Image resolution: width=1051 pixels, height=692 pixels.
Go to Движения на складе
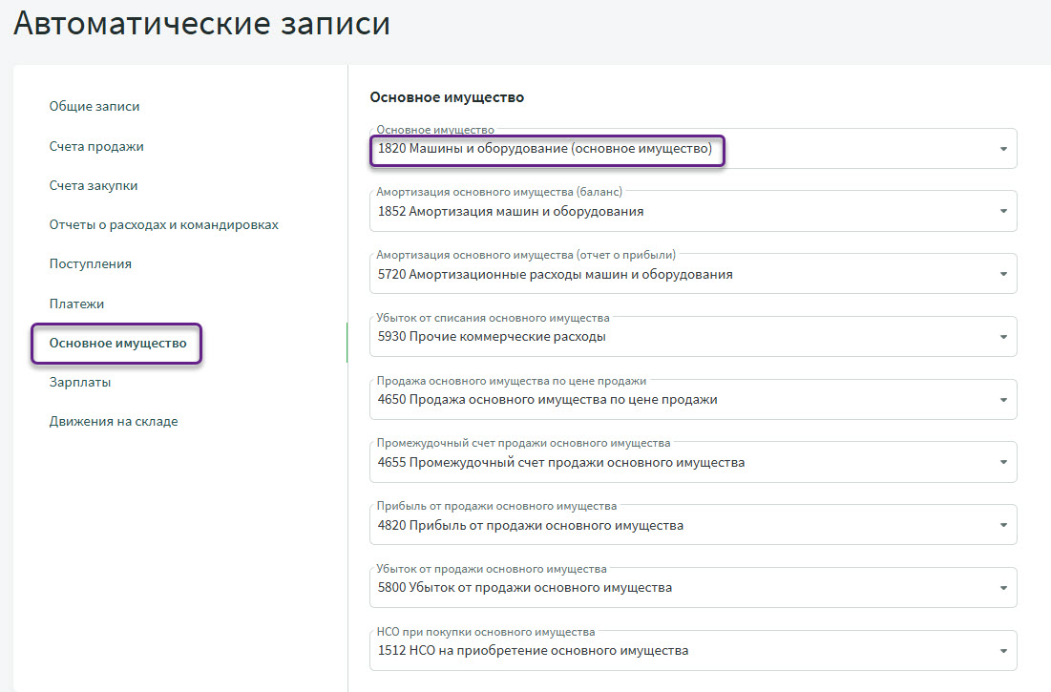114,421
